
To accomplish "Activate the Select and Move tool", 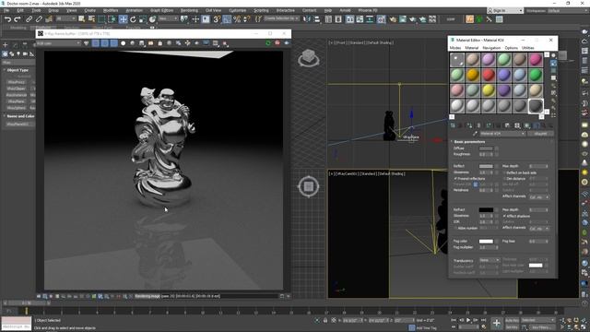I will coord(123,18).
